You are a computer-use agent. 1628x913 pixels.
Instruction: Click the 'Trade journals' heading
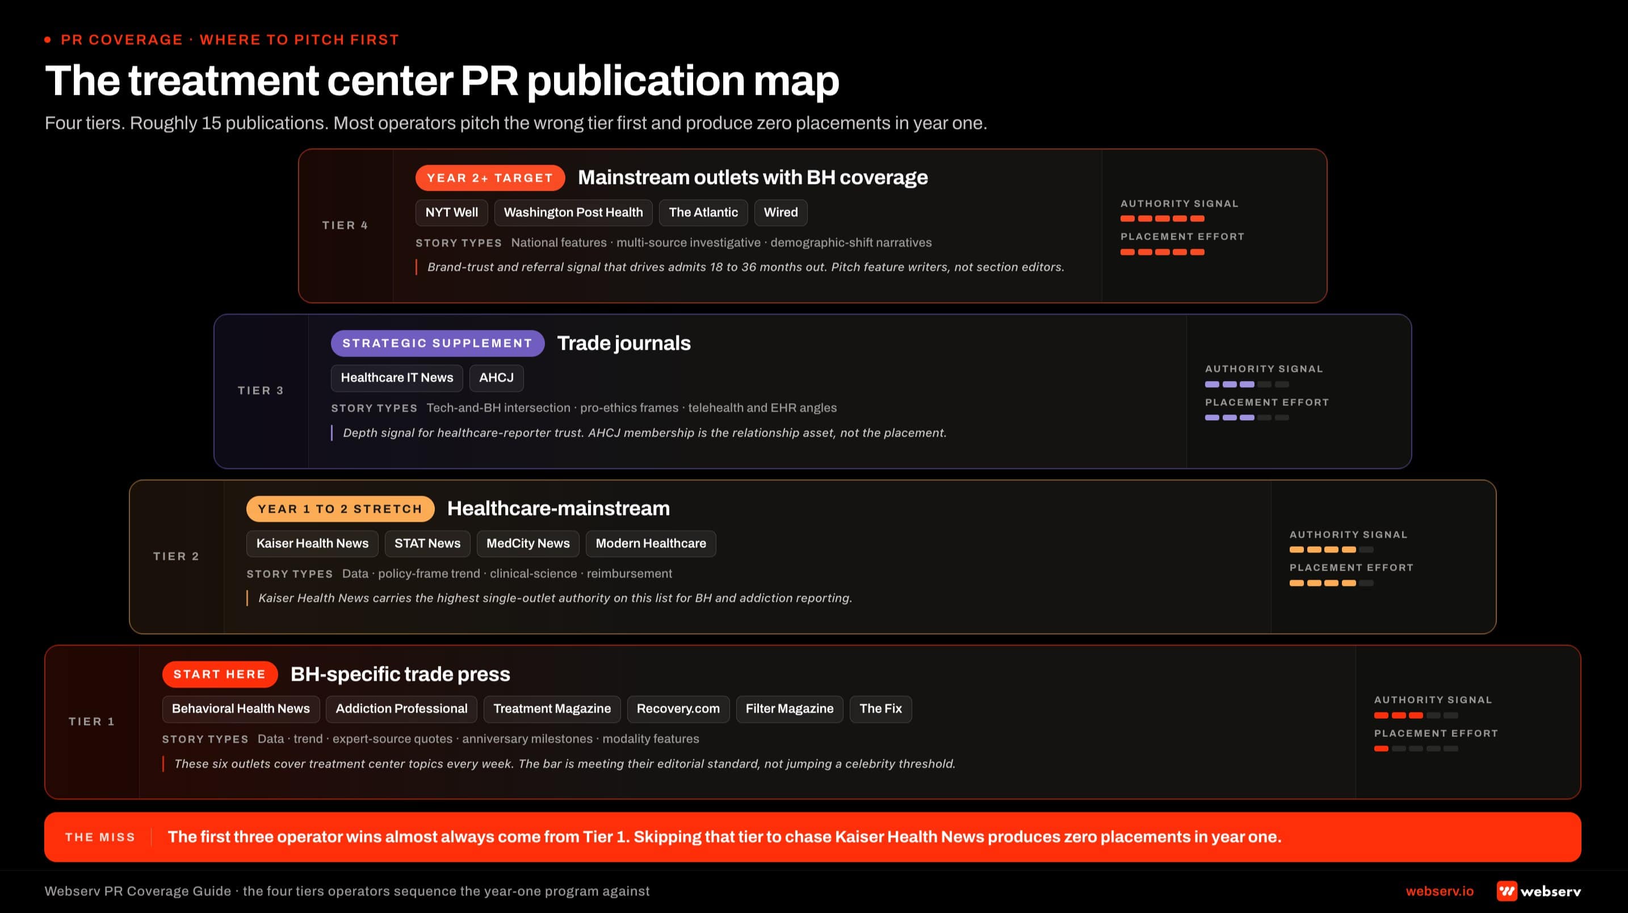pyautogui.click(x=624, y=343)
